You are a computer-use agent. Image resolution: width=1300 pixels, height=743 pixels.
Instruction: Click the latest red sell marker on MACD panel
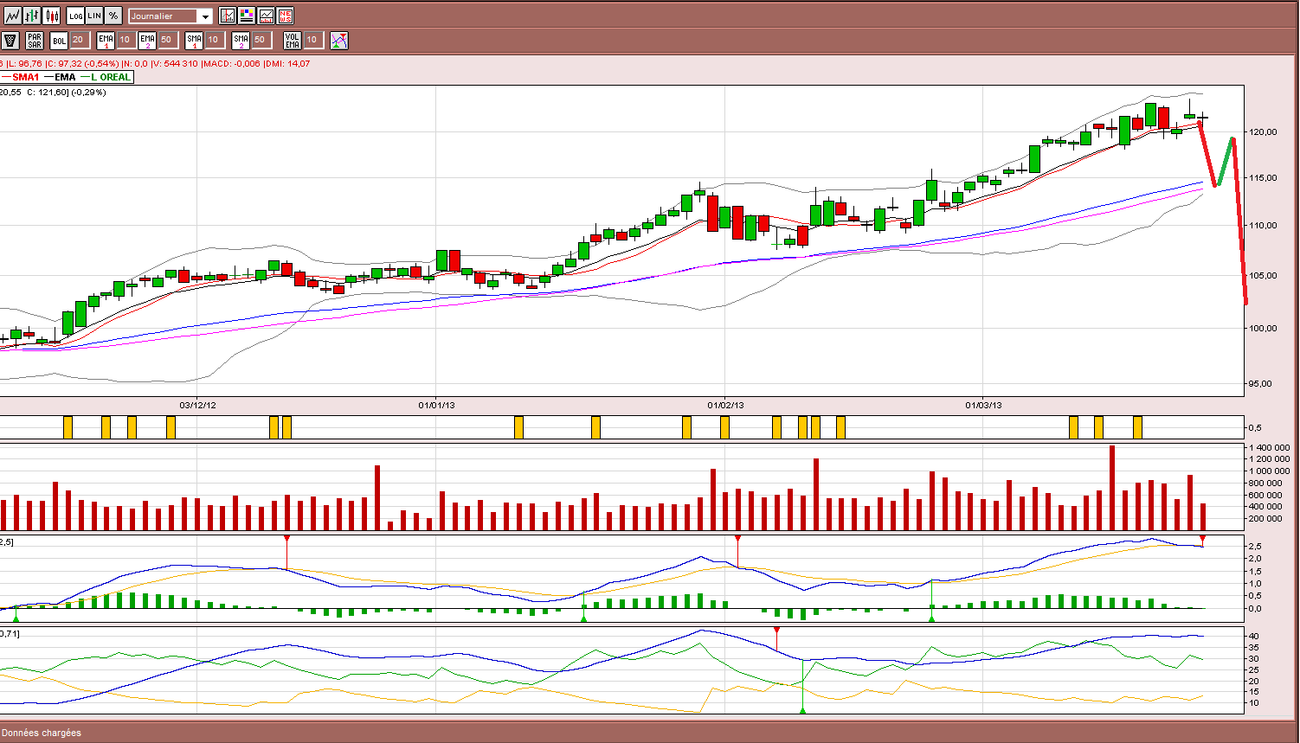tap(1202, 539)
